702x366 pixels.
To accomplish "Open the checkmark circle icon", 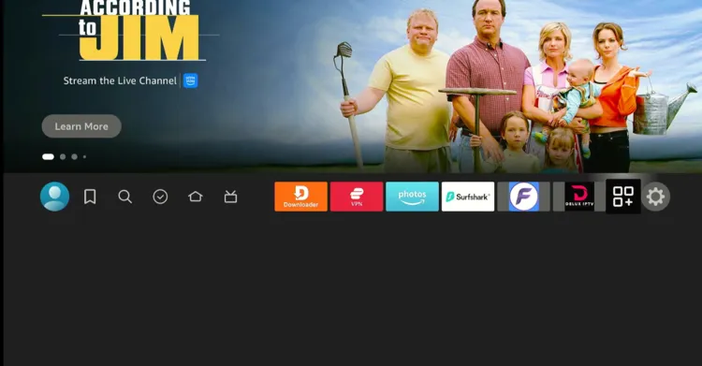I will coord(160,197).
